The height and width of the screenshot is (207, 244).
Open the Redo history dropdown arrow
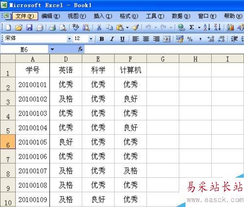(171, 28)
